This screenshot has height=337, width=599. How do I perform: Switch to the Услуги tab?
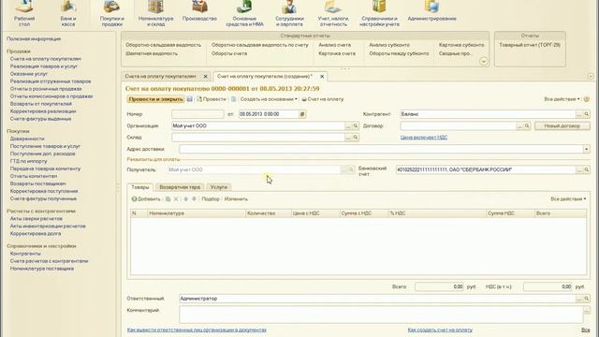[x=218, y=187]
